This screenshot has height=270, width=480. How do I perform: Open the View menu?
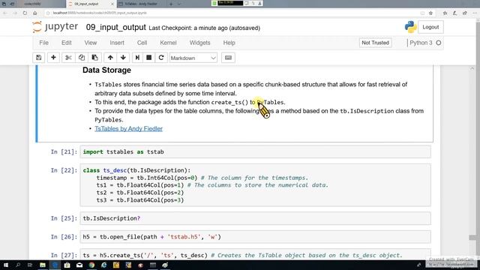90,43
